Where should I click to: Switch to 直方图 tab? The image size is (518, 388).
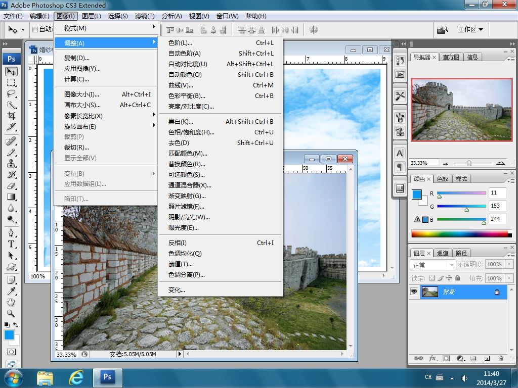pyautogui.click(x=451, y=57)
